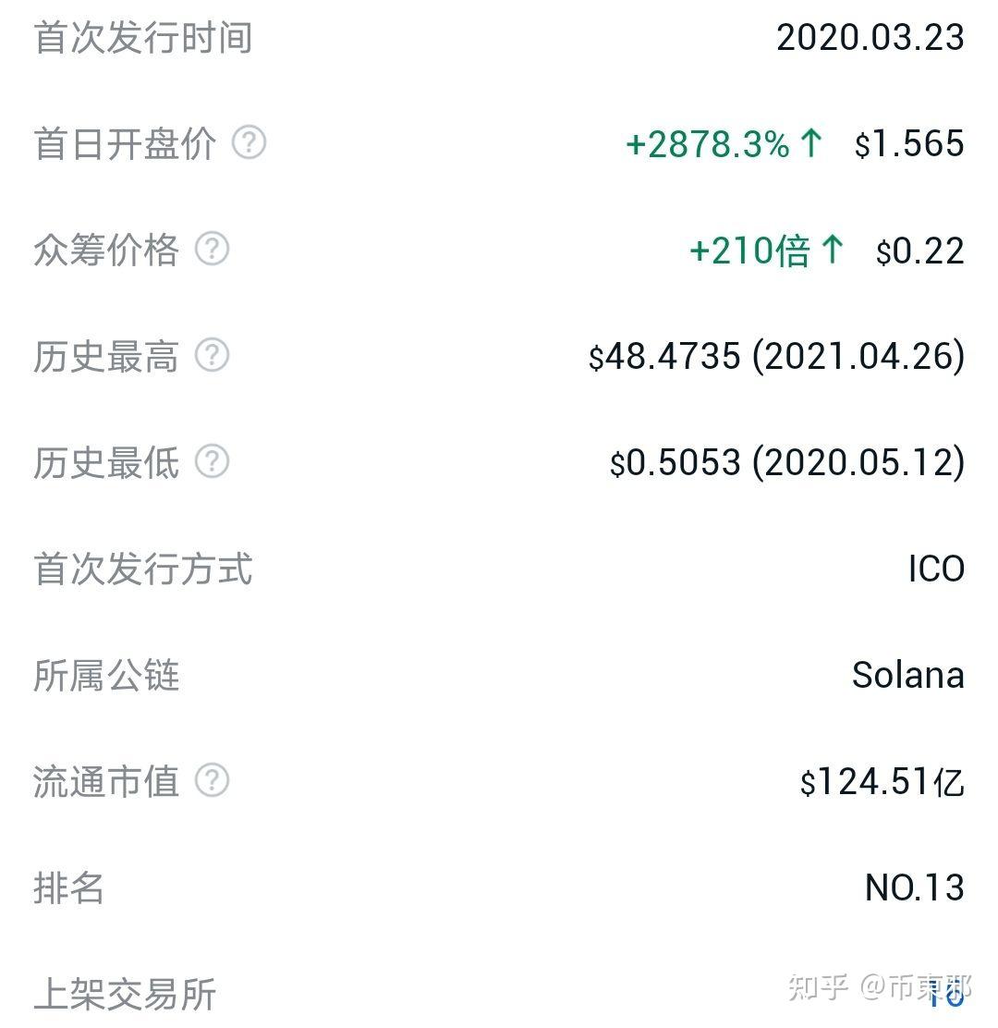Viewport: 998px width, 1028px height.
Task: Tap the question mark next to 众筹价格
Action: click(212, 250)
